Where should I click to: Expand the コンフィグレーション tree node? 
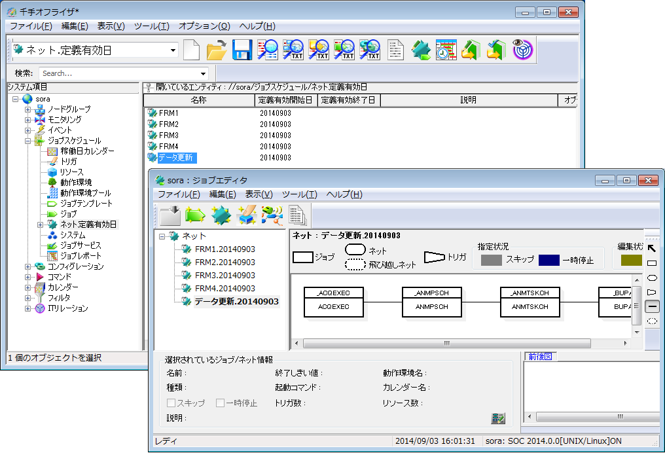(x=28, y=267)
